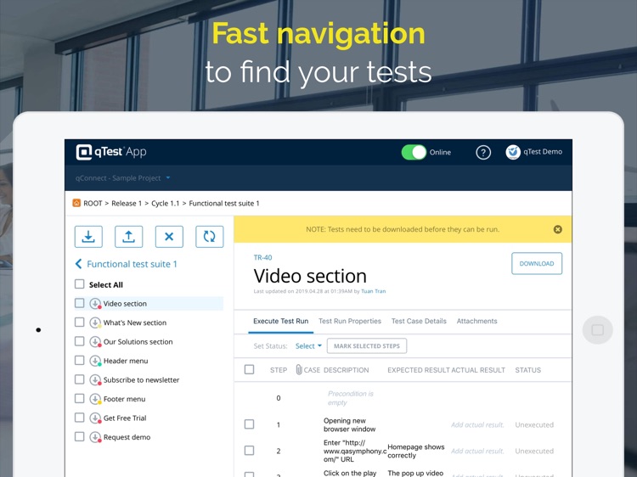
Task: Click download status icon for Footer menu
Action: click(x=95, y=399)
